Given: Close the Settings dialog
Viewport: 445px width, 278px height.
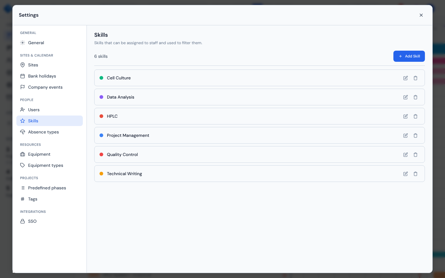Looking at the screenshot, I should click(x=421, y=15).
